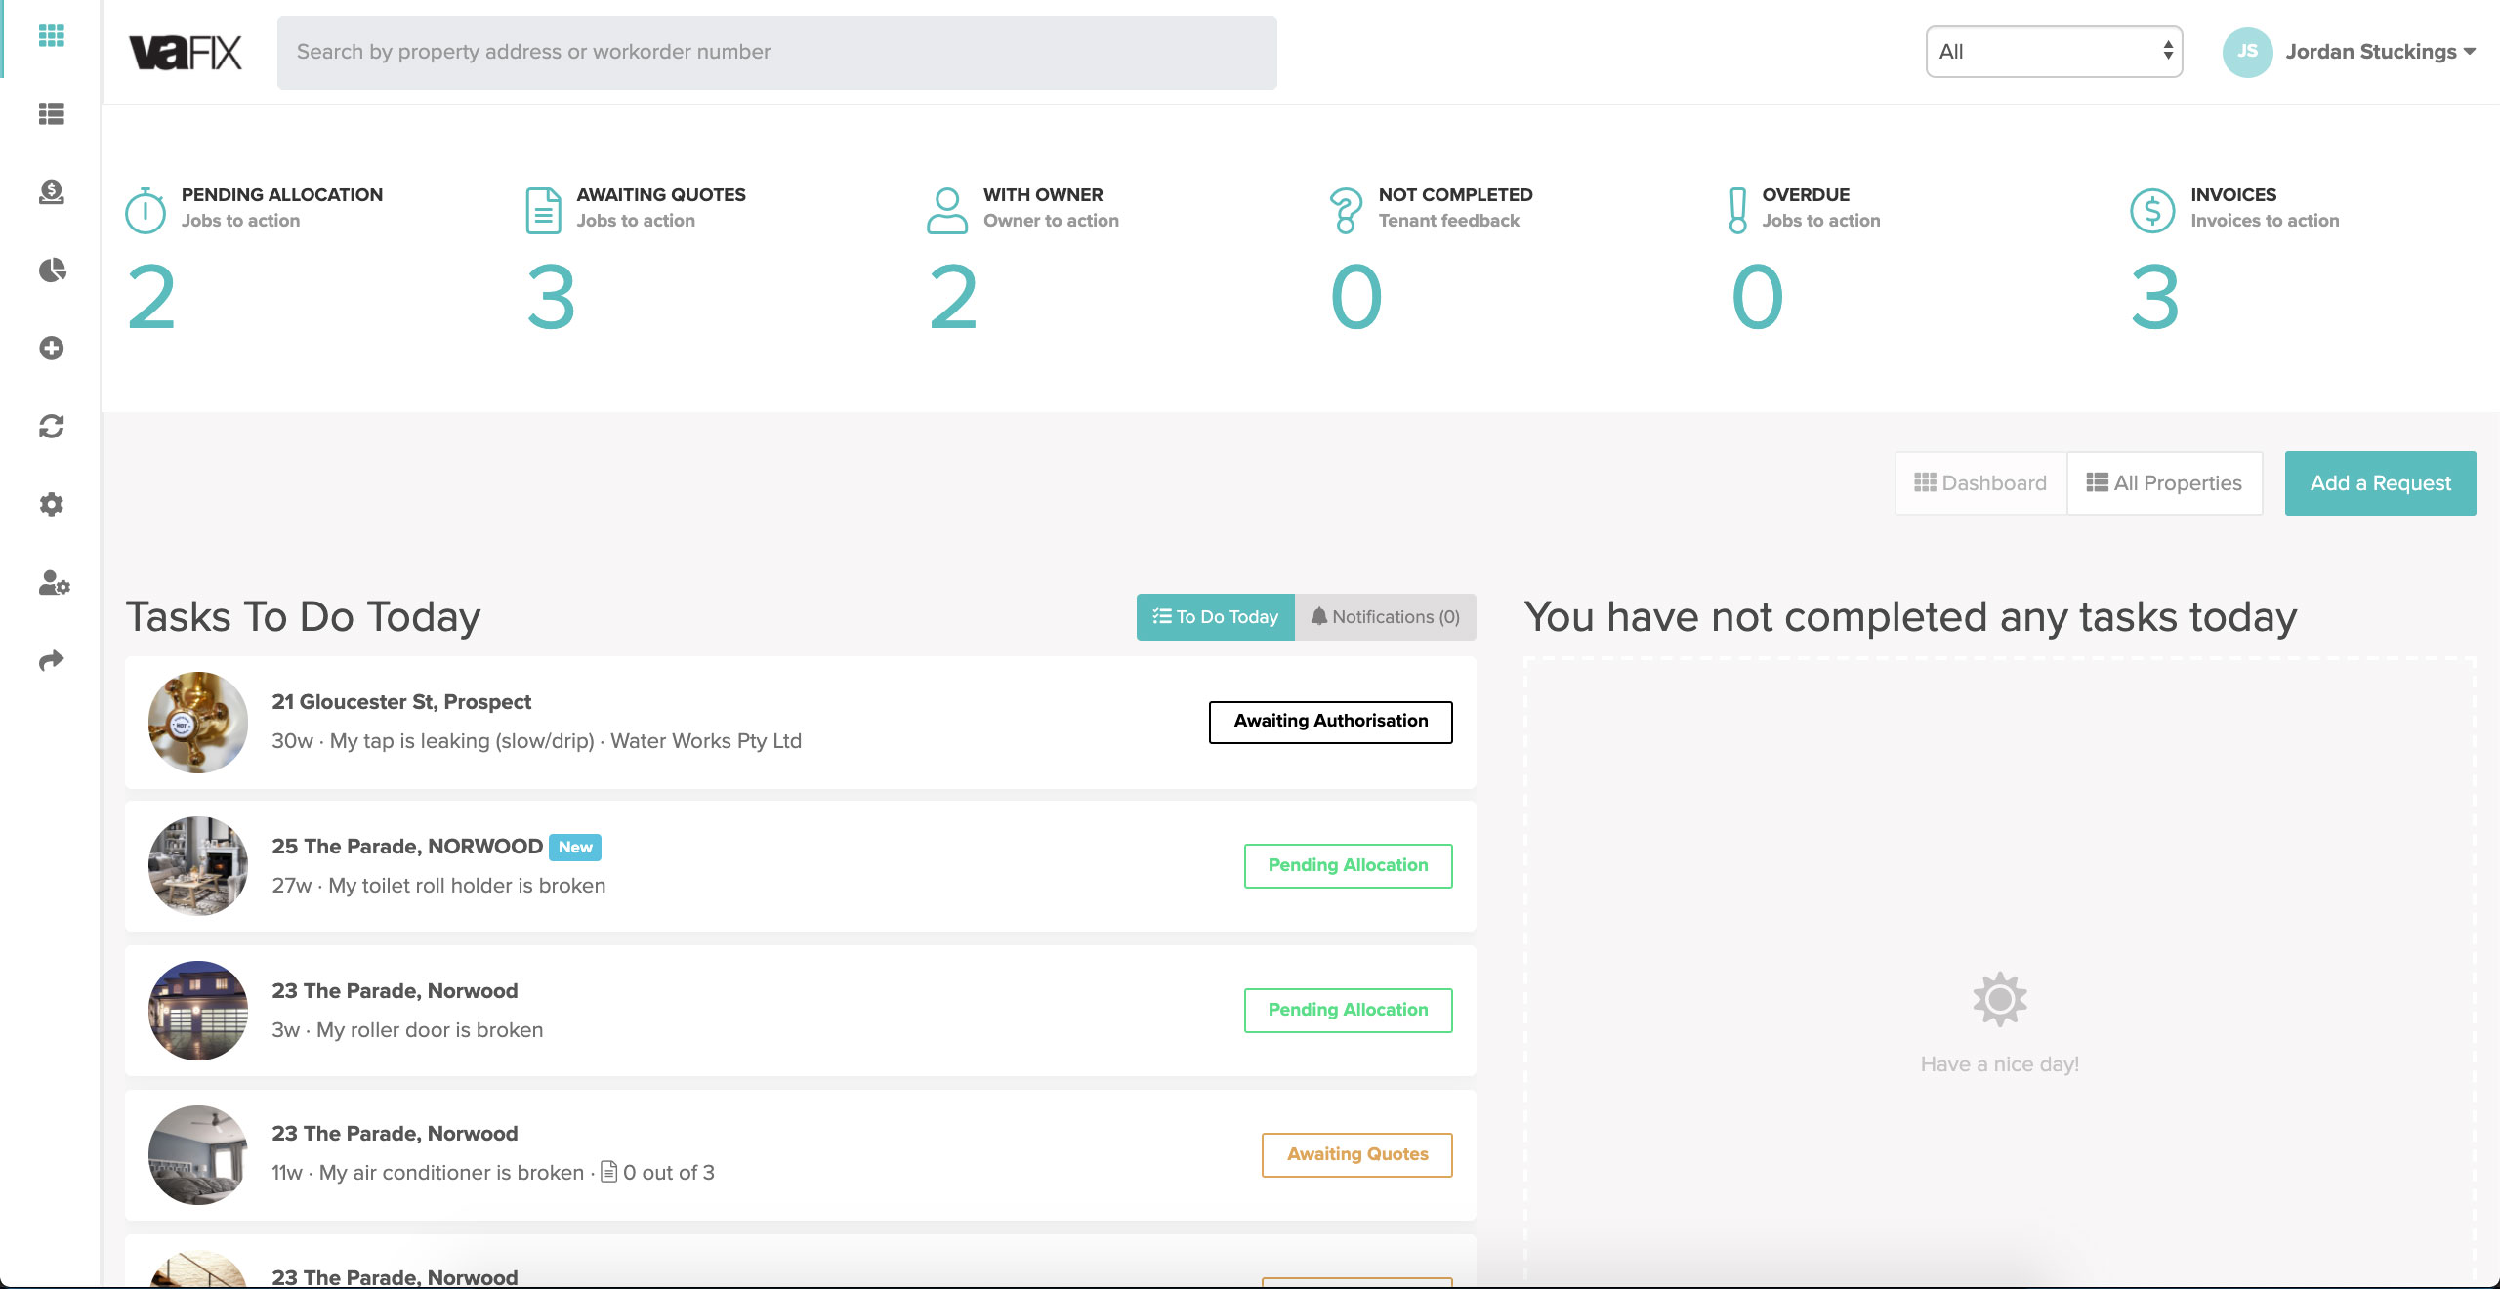Click the Pending Allocation count of 2
2500x1289 pixels.
coord(151,298)
